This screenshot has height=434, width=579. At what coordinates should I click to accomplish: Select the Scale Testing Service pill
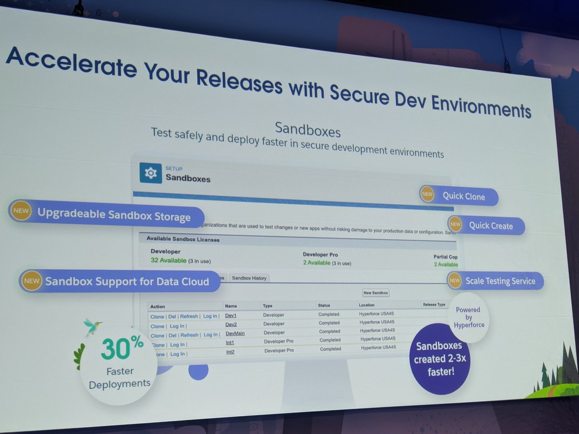495,281
